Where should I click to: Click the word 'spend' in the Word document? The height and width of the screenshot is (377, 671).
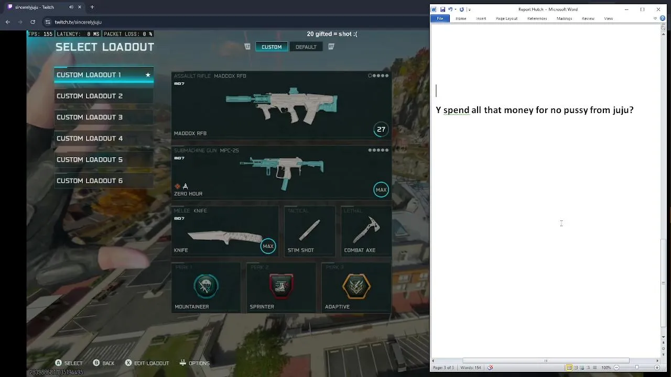pyautogui.click(x=456, y=110)
